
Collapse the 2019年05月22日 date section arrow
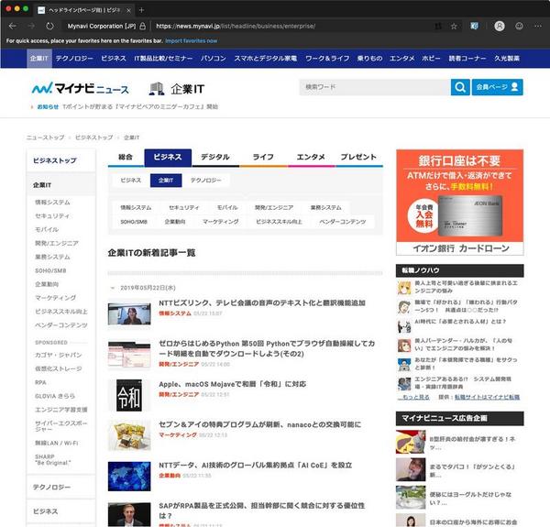point(113,288)
